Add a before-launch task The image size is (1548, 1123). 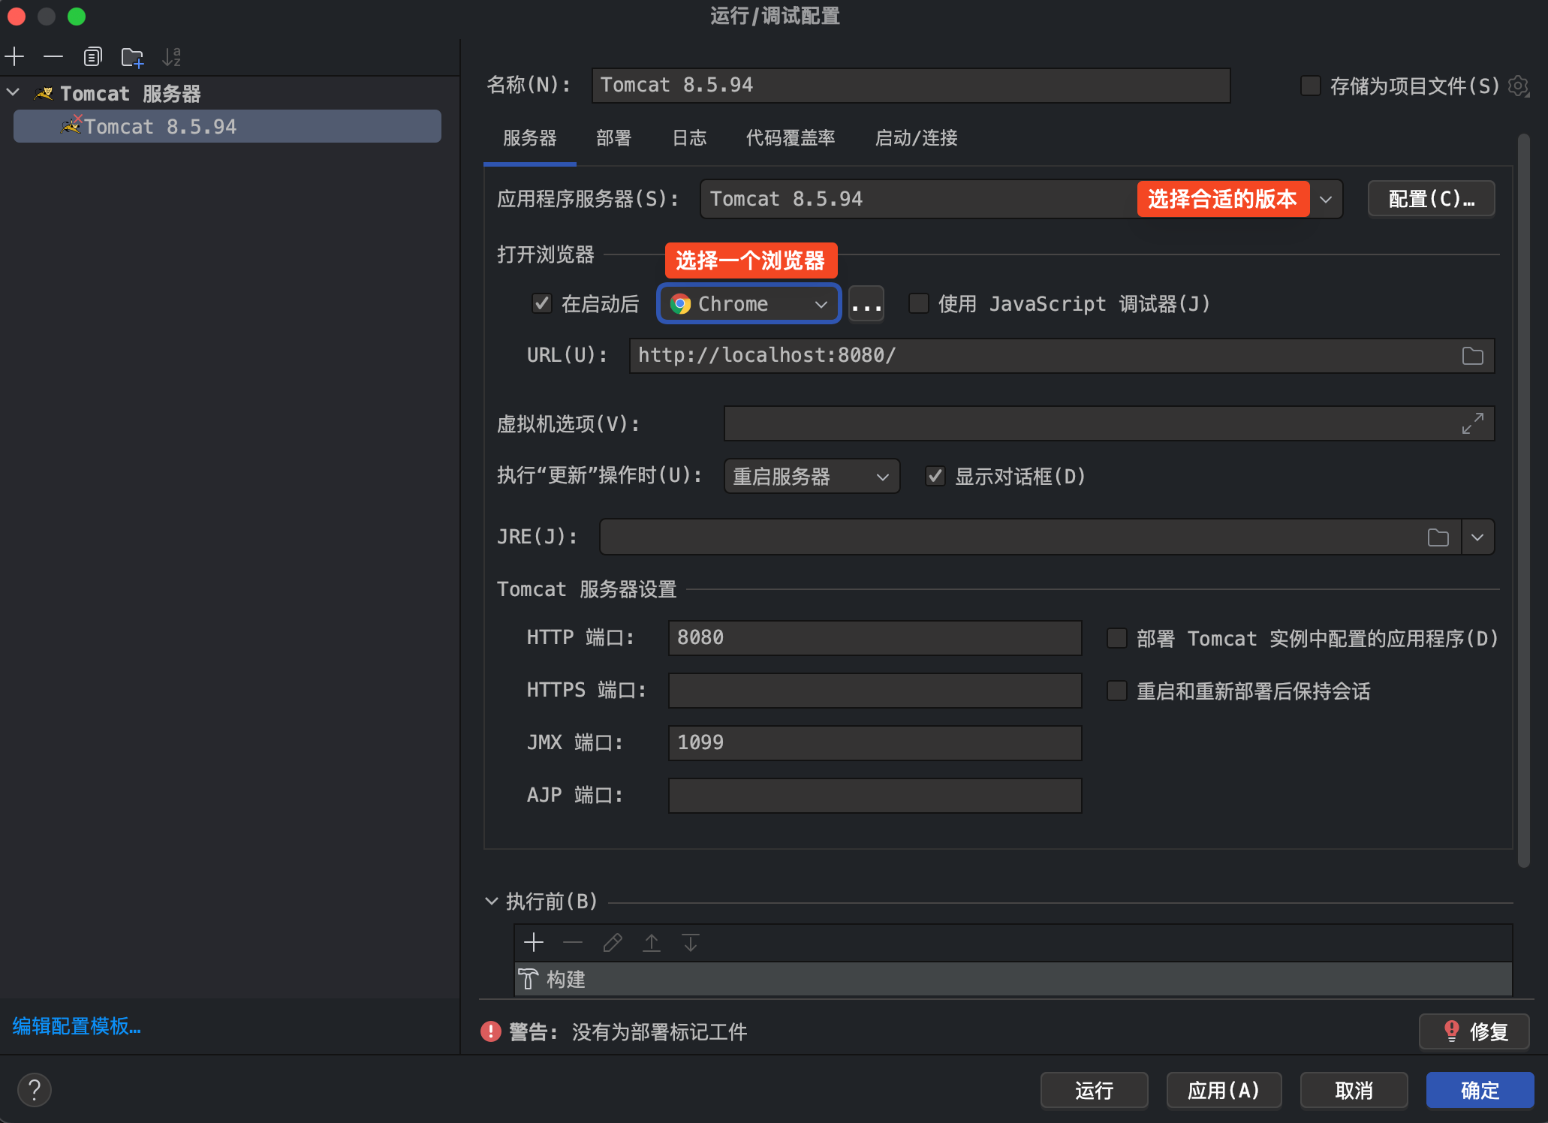tap(534, 942)
